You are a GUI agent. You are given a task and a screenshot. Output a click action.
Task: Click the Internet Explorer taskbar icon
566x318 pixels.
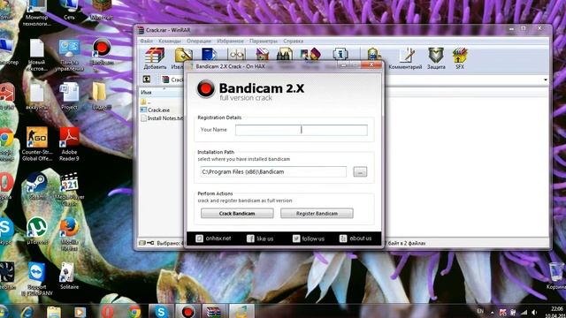pyautogui.click(x=28, y=312)
